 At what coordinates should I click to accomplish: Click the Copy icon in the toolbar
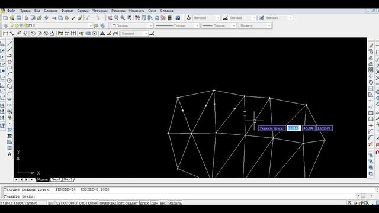click(60, 18)
